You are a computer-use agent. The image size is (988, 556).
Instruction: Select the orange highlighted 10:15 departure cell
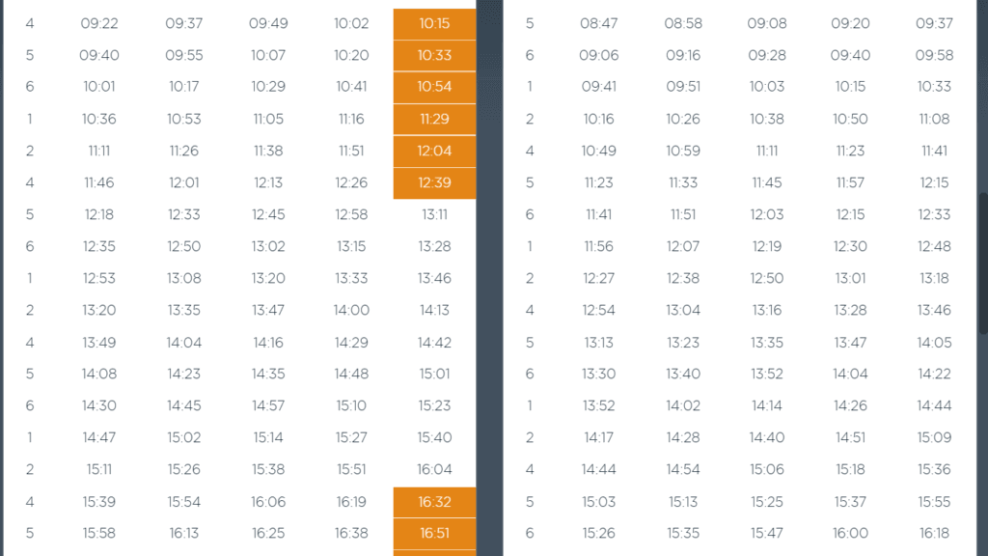434,24
